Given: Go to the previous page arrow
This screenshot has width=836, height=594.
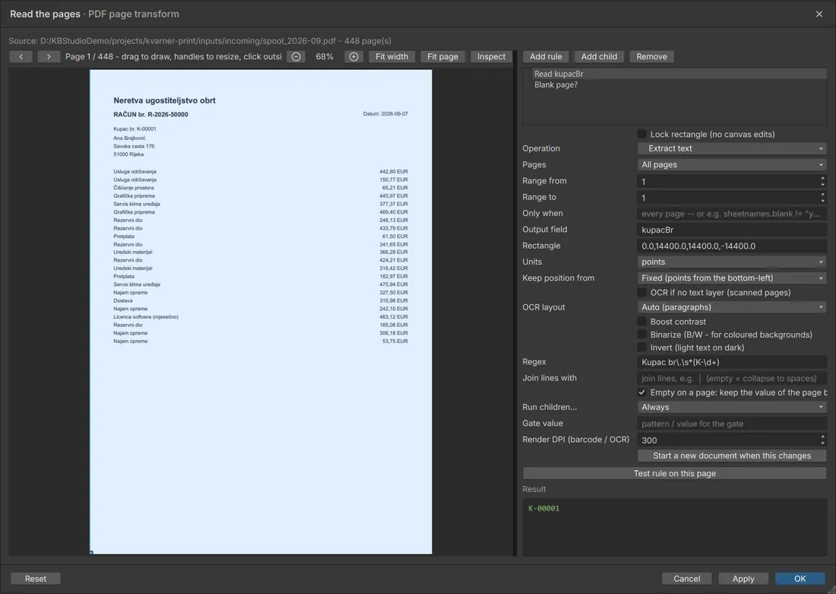Looking at the screenshot, I should tap(21, 56).
